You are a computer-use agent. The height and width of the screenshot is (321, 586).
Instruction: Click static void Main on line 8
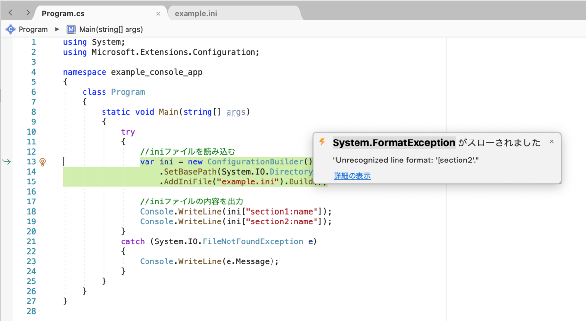tap(140, 112)
